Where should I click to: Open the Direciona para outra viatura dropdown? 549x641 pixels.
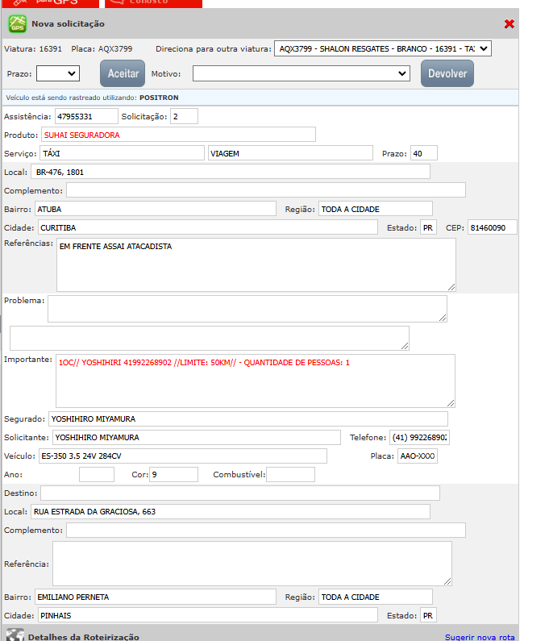point(382,49)
